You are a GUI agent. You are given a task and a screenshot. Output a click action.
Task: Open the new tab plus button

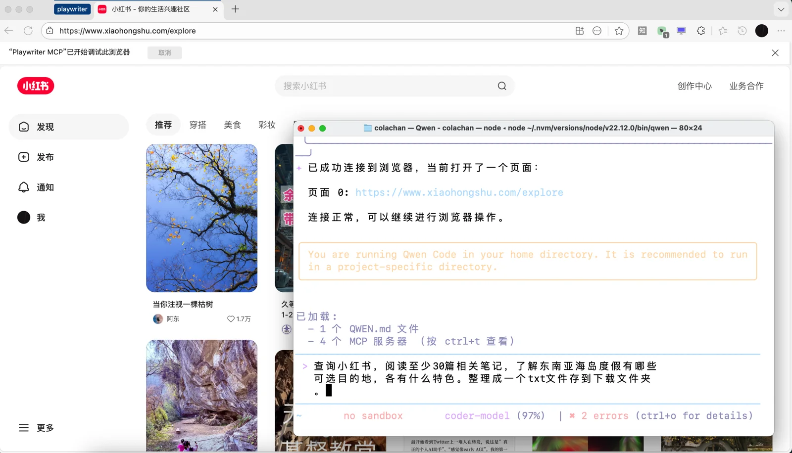coord(235,9)
